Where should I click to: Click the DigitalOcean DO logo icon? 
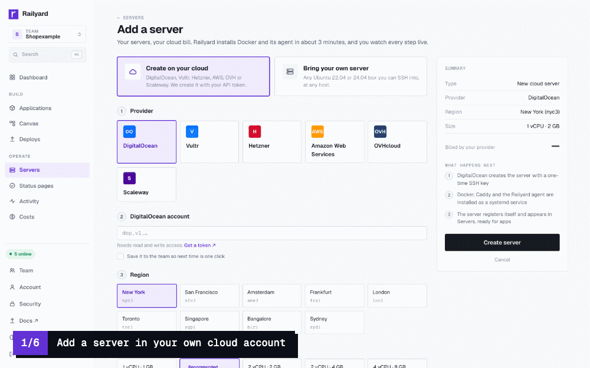click(x=129, y=132)
